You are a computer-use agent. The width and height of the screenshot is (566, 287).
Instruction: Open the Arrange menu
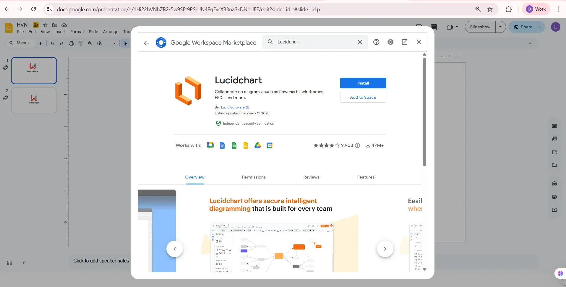tap(111, 32)
